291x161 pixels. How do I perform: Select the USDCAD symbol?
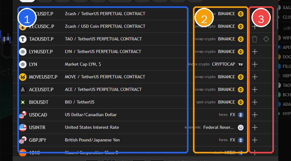click(38, 115)
